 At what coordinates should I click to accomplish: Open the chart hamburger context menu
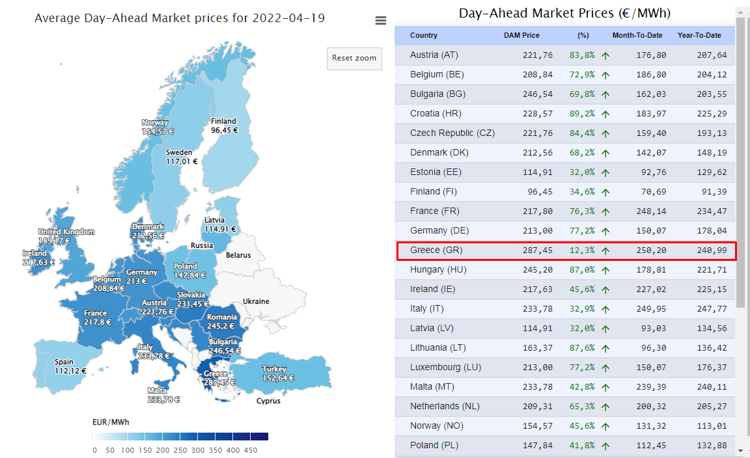381,21
